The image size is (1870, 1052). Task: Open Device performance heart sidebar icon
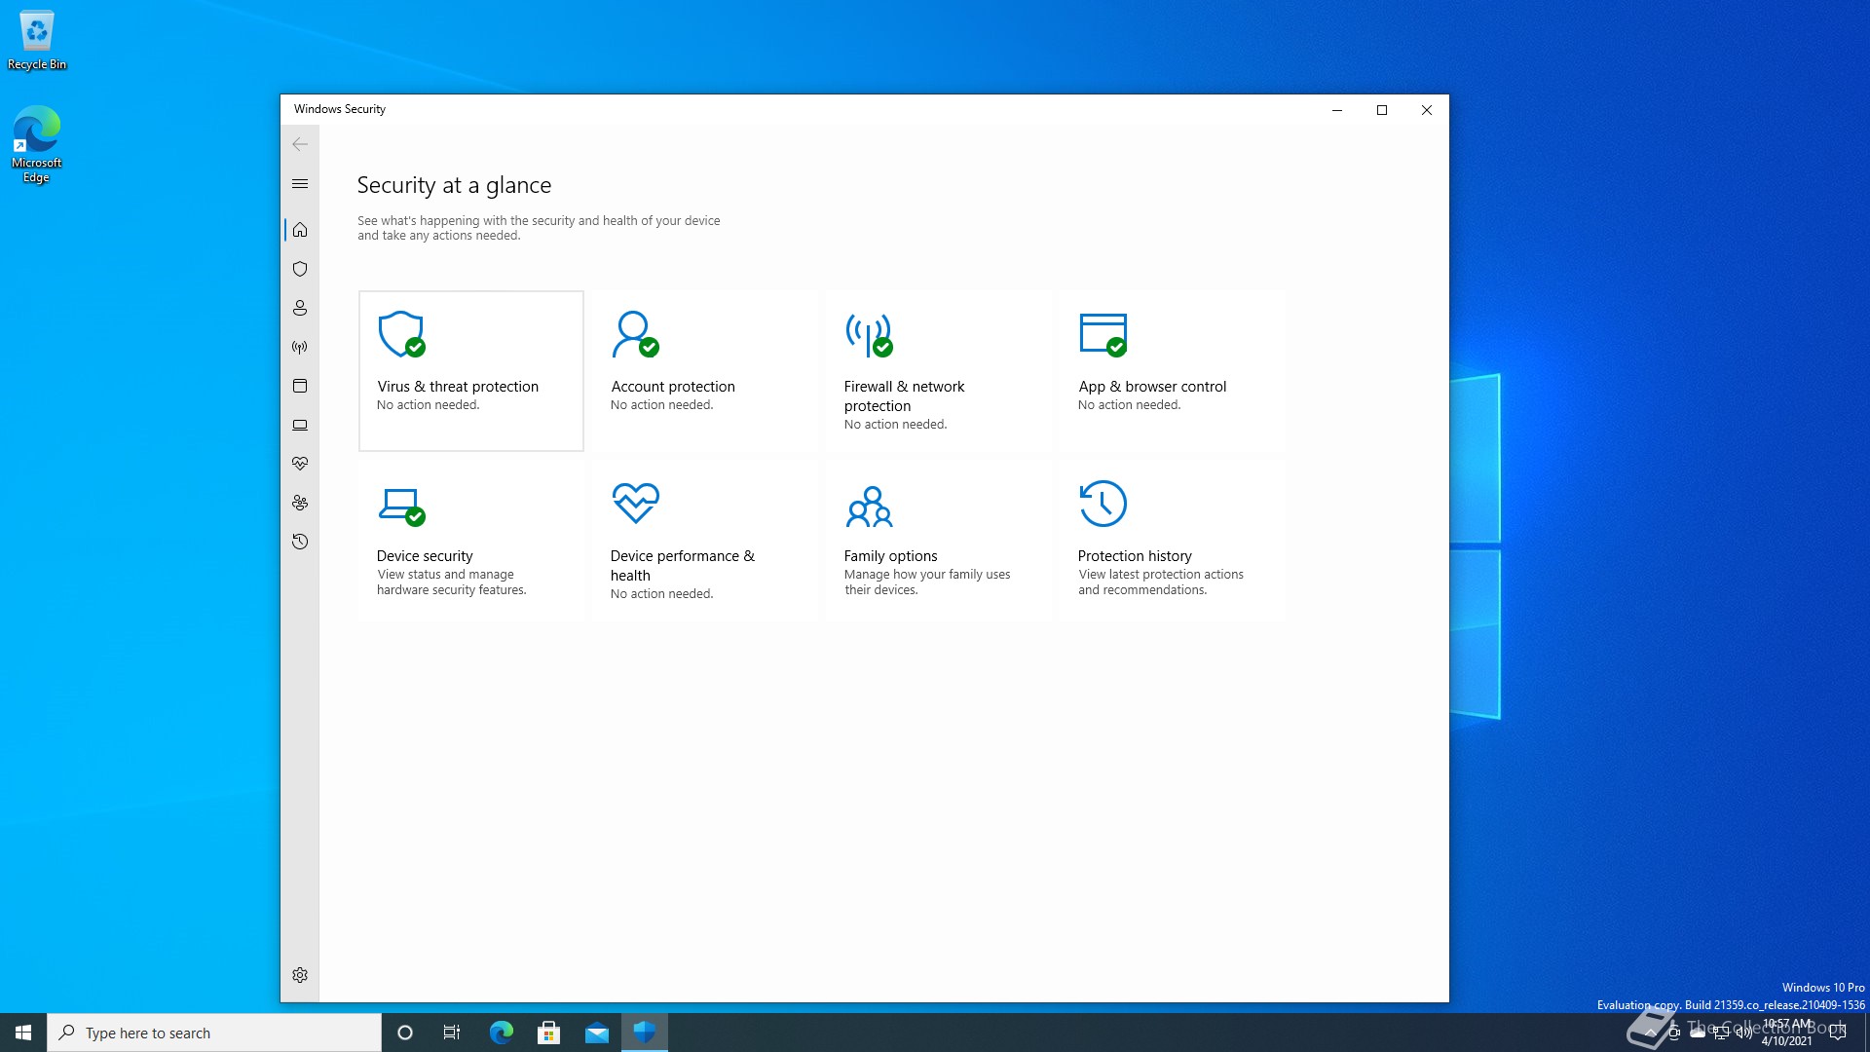[300, 464]
